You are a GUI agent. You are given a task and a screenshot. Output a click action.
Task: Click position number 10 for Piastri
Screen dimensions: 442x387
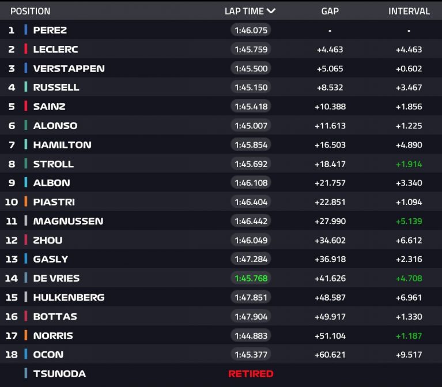click(12, 202)
